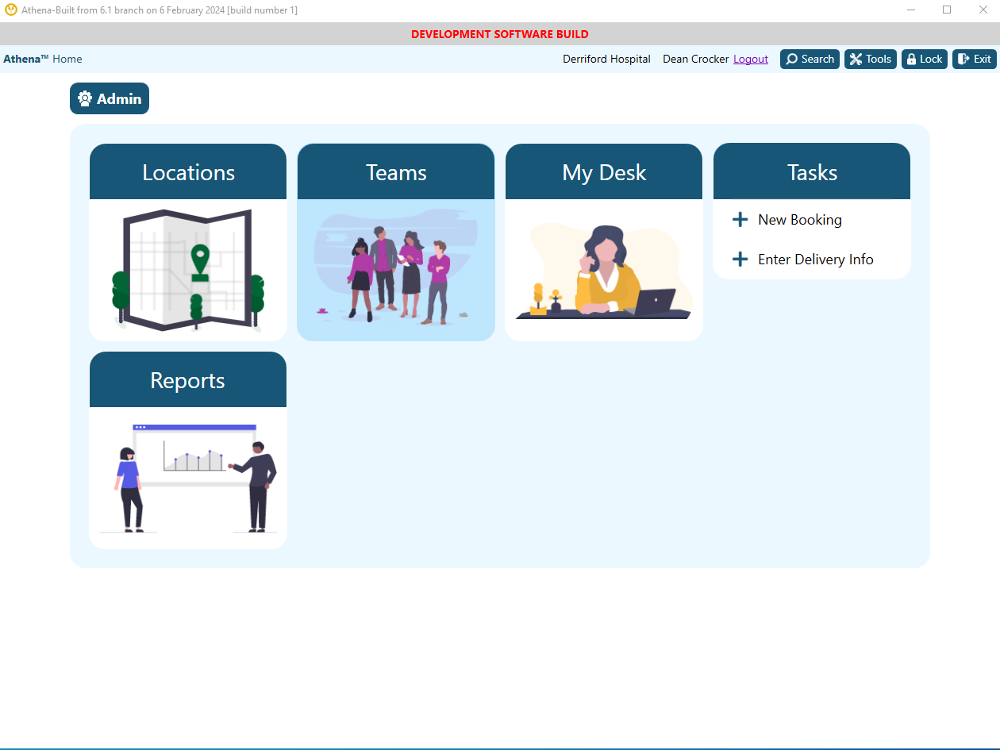Screen dimensions: 1000x750
Task: Click the Home breadcrumb text
Action: [x=67, y=59]
